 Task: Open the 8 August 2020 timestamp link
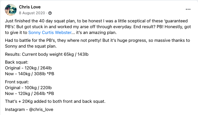(32, 13)
